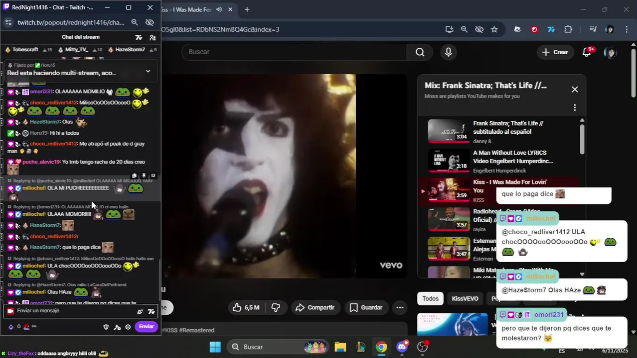Viewport: 637px width, 358px height.
Task: Click the shield mode icon in chat
Action: click(x=106, y=327)
